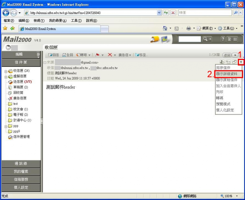This screenshot has height=200, width=245.
Task: Open the 轉寄 forward dropdown arrow
Action: [89, 55]
